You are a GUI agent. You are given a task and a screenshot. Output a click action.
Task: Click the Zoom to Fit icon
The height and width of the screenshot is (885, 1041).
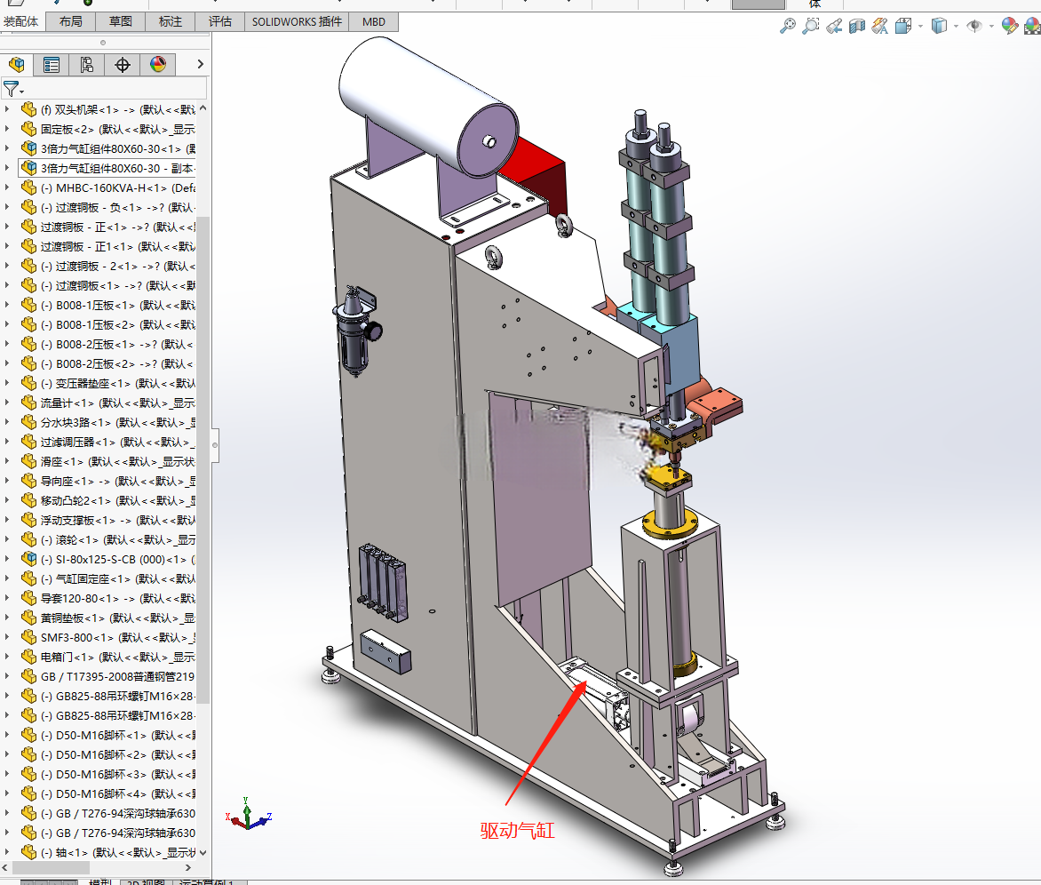click(x=787, y=26)
